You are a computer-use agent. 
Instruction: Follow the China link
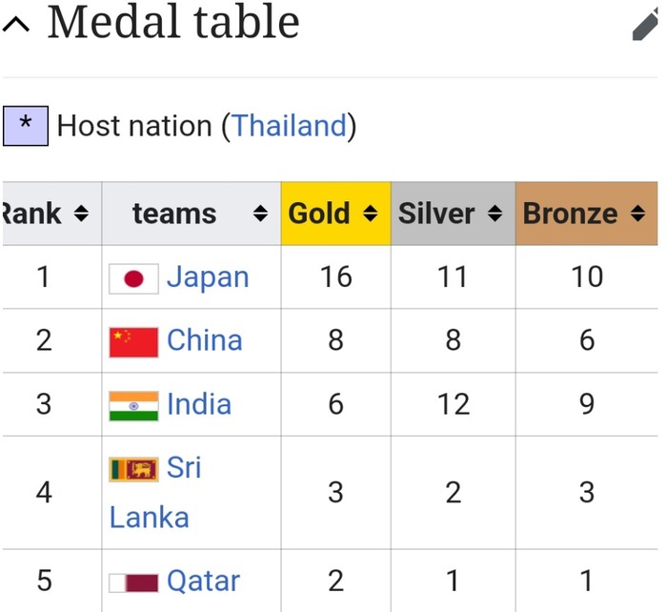coord(204,340)
